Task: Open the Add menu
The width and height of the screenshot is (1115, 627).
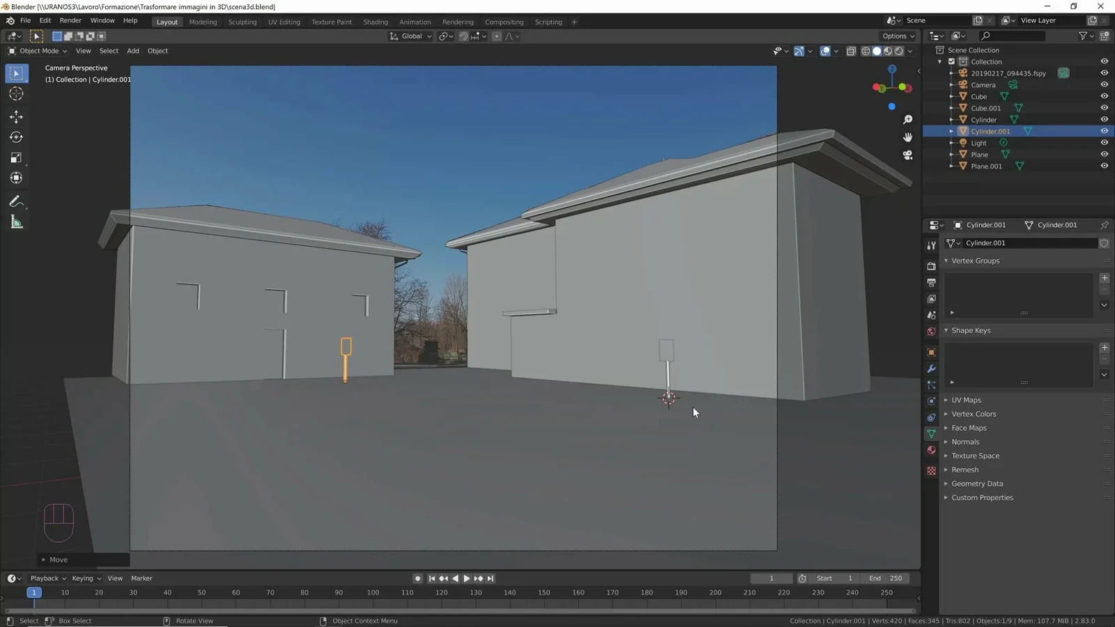Action: pos(132,51)
